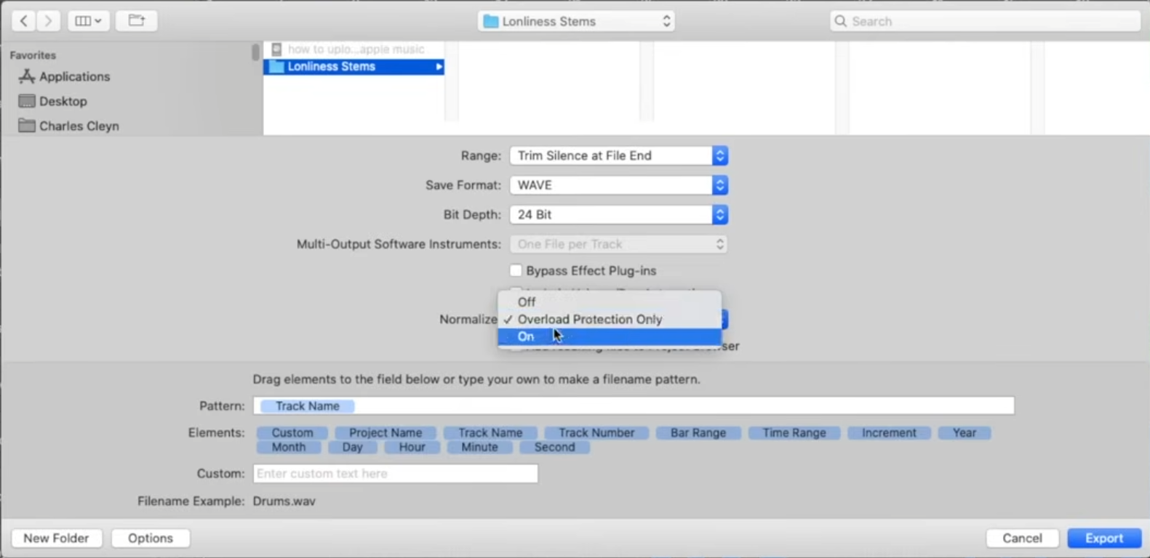Click the Hour element token

[x=412, y=447]
